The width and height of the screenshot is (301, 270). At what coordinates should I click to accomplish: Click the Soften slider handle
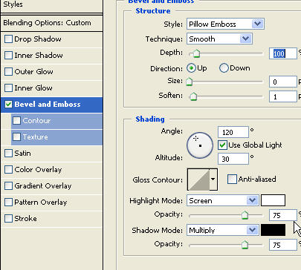coord(193,96)
